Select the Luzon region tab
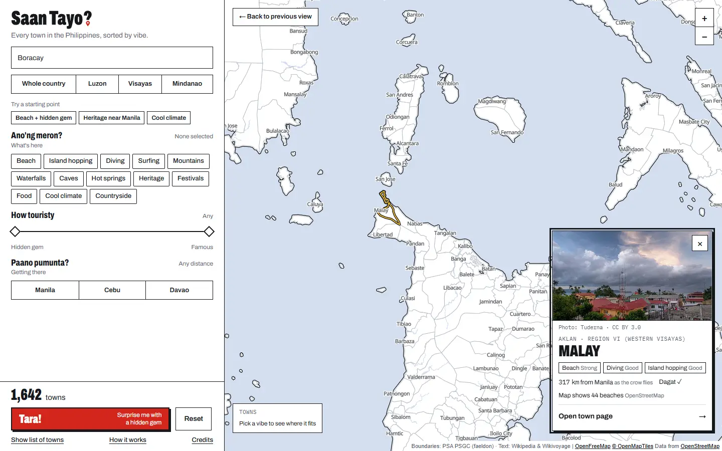Screen dimensions: 722x451 click(x=97, y=84)
